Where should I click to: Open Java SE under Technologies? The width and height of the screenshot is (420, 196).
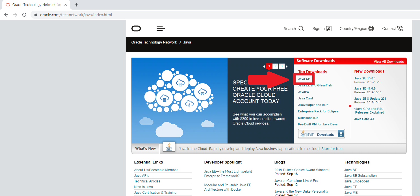(351, 170)
